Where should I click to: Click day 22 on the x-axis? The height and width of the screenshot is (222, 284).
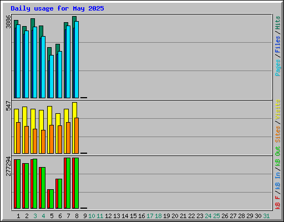click(191, 216)
